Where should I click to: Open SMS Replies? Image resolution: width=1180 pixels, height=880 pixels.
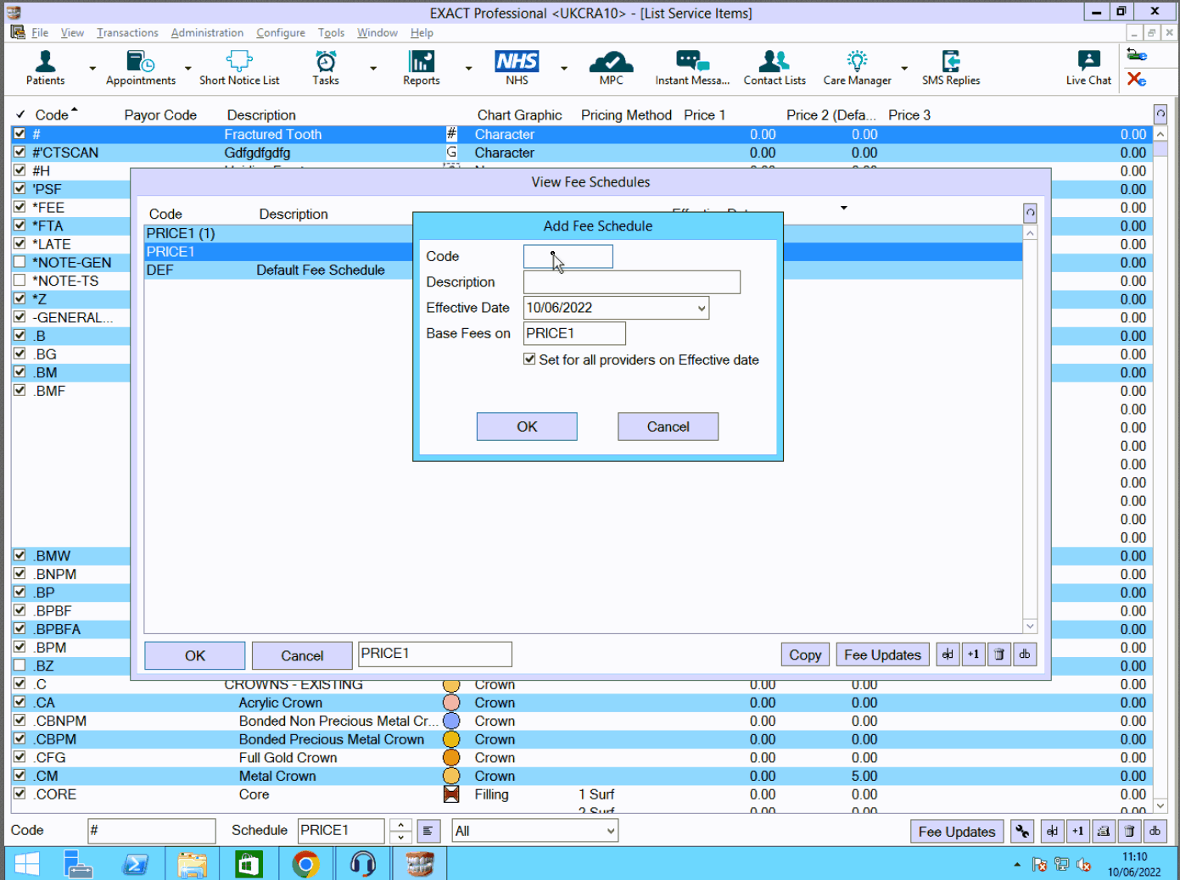tap(950, 68)
